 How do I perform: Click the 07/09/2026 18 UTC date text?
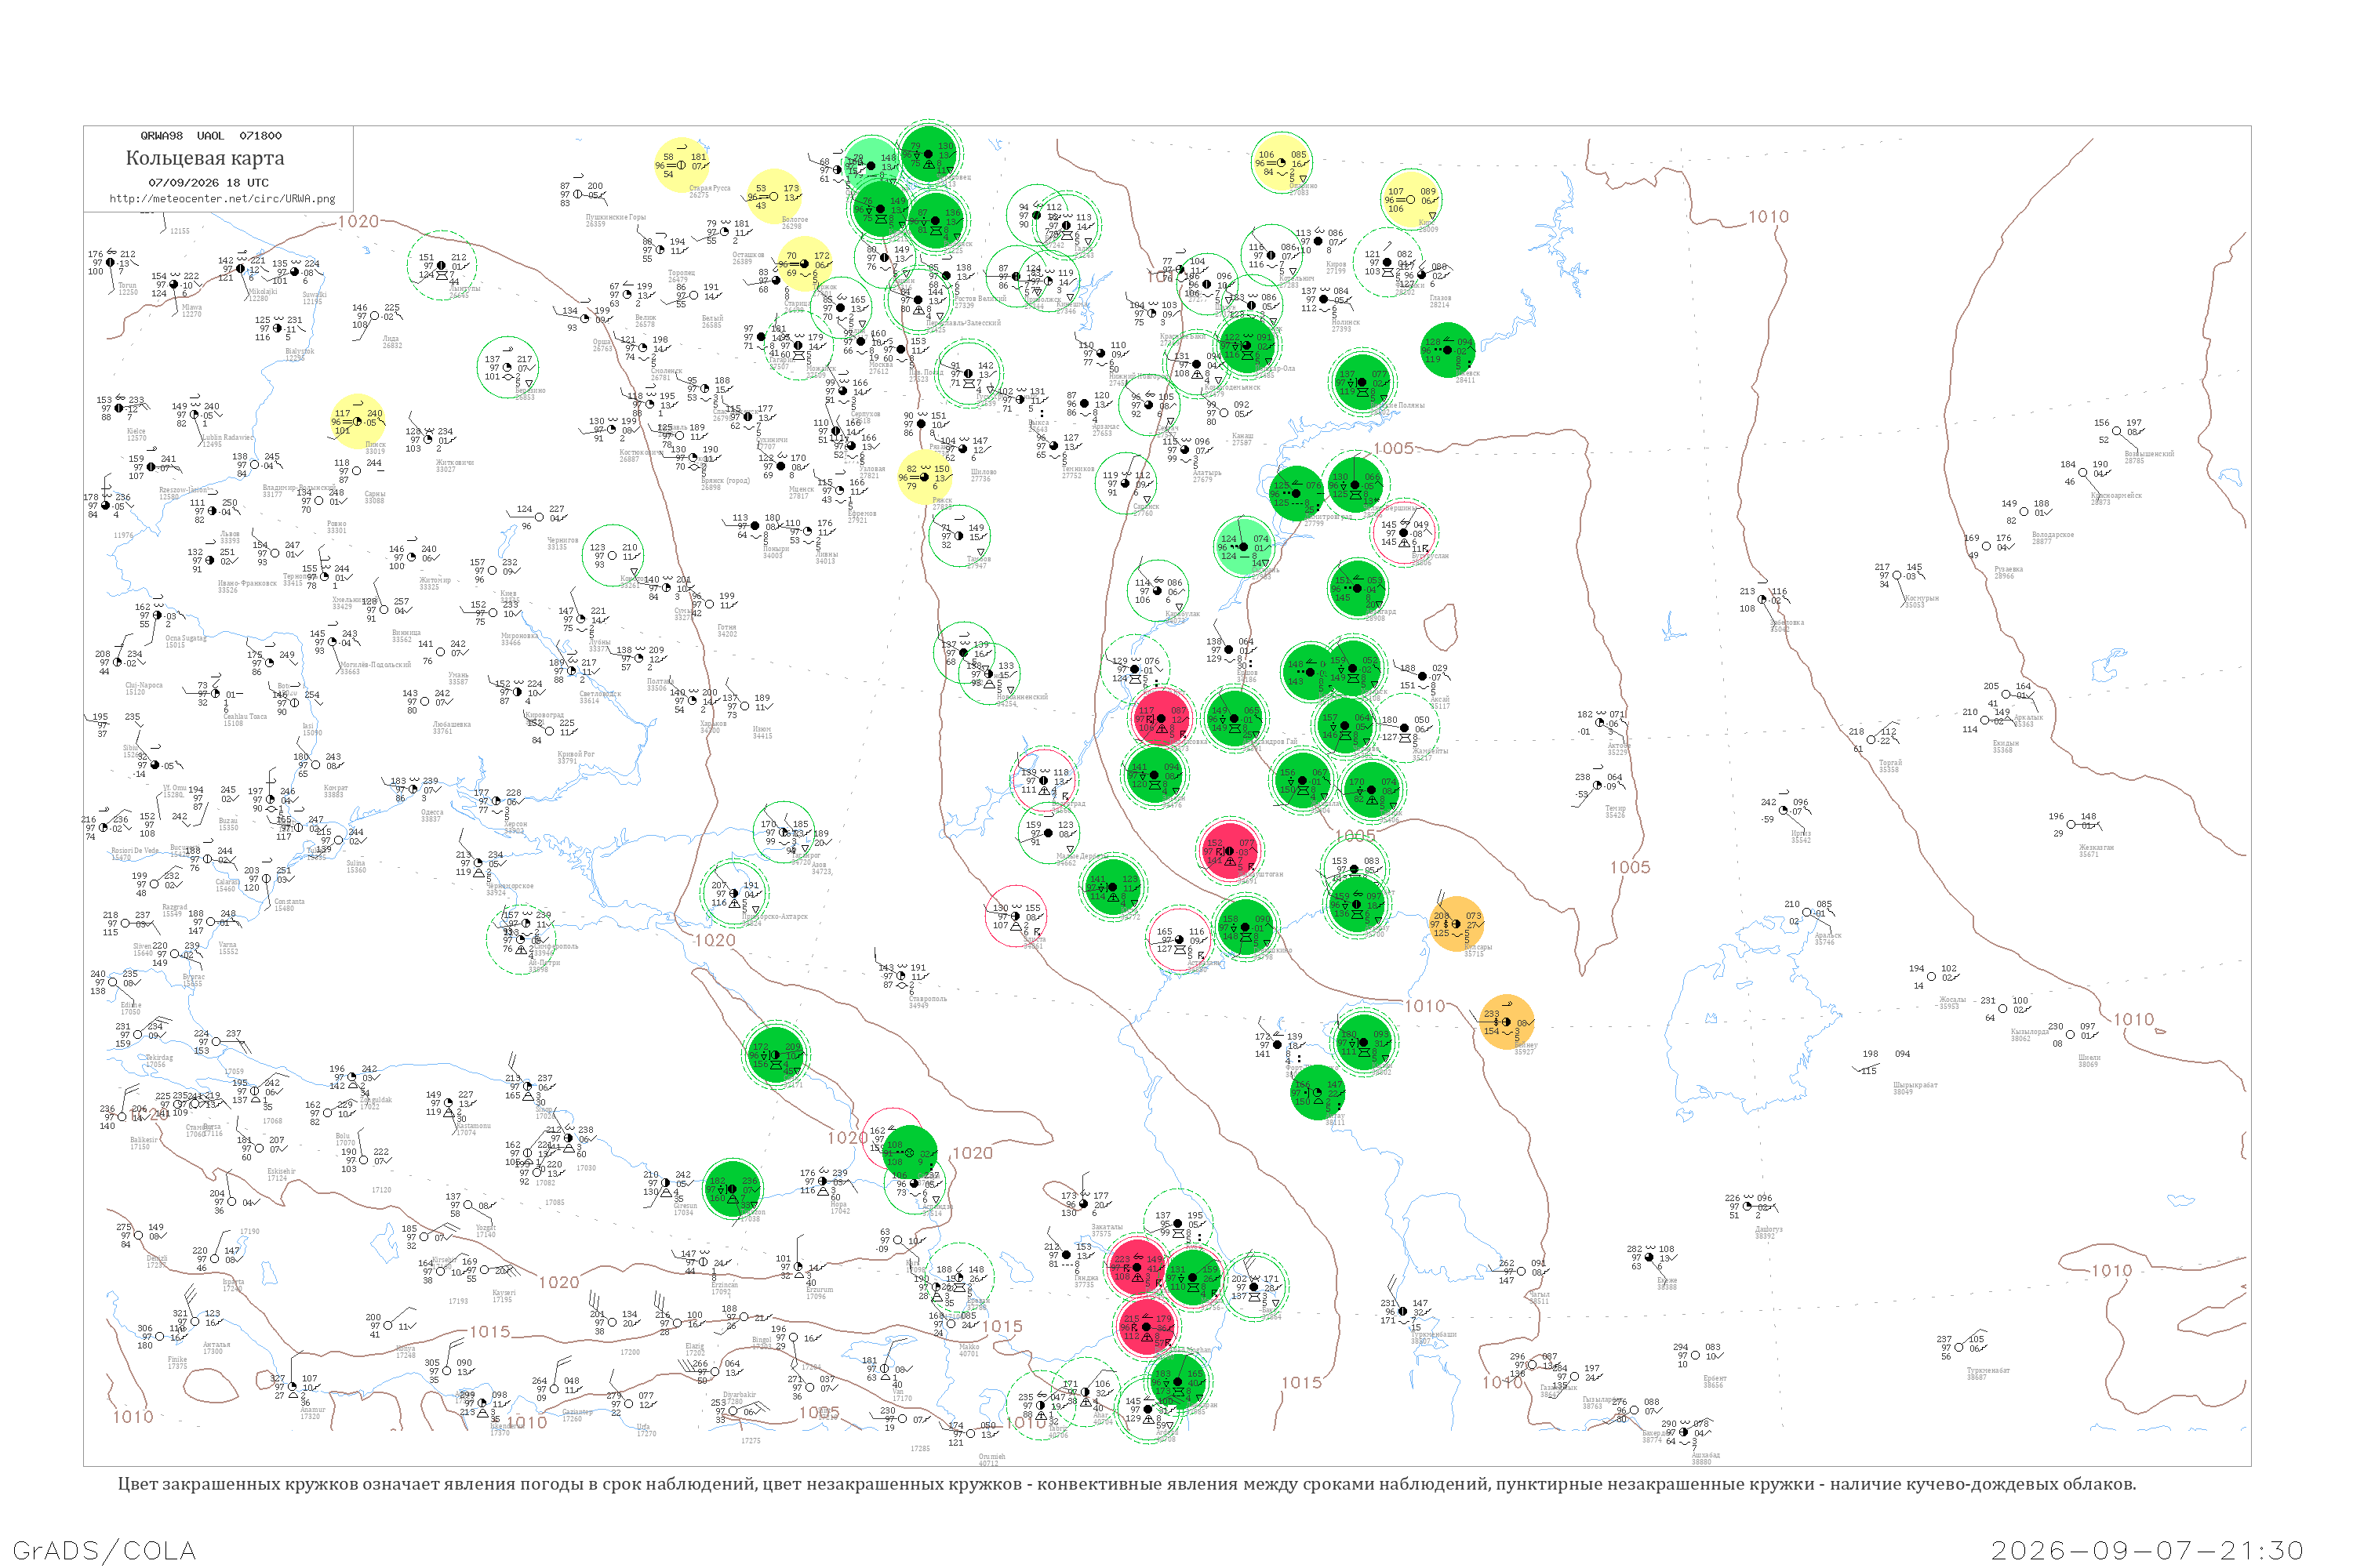point(208,183)
